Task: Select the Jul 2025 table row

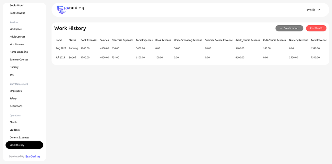Action: 61,57
